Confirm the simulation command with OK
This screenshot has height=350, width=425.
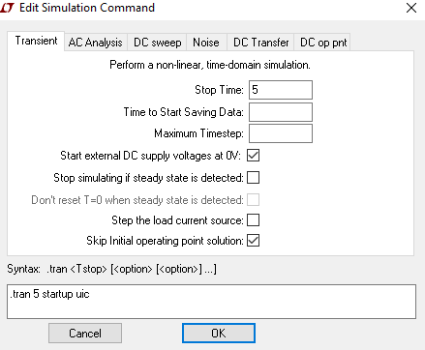[219, 333]
